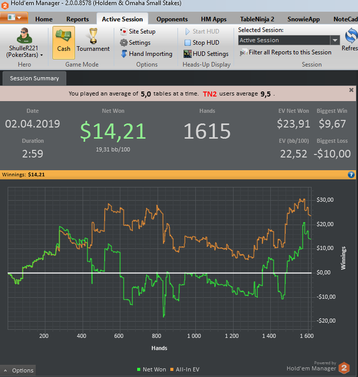Expand the Selected Session dropdown arrow
Image resolution: width=358 pixels, height=377 pixels.
[x=335, y=40]
